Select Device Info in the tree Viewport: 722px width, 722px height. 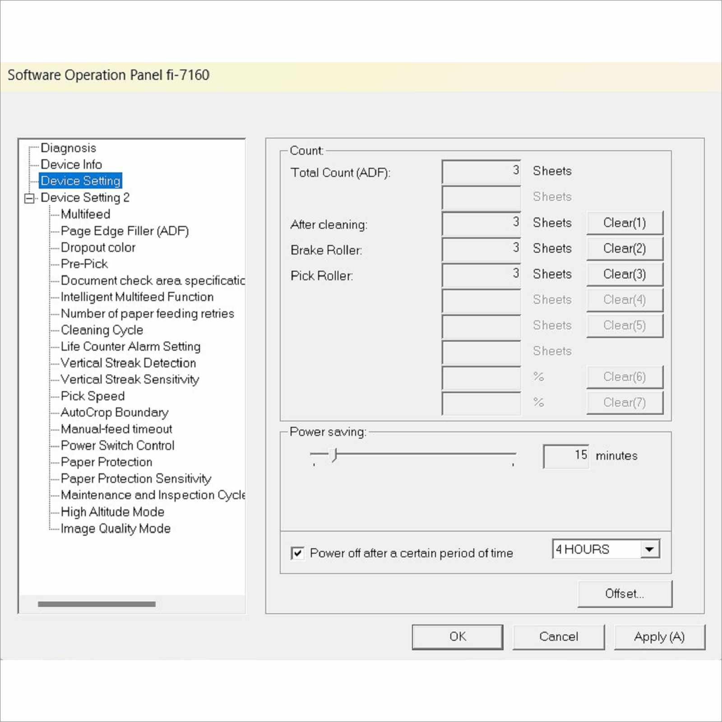(x=71, y=164)
